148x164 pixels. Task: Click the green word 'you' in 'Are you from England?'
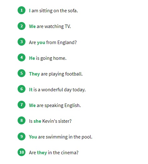pyautogui.click(x=41, y=42)
